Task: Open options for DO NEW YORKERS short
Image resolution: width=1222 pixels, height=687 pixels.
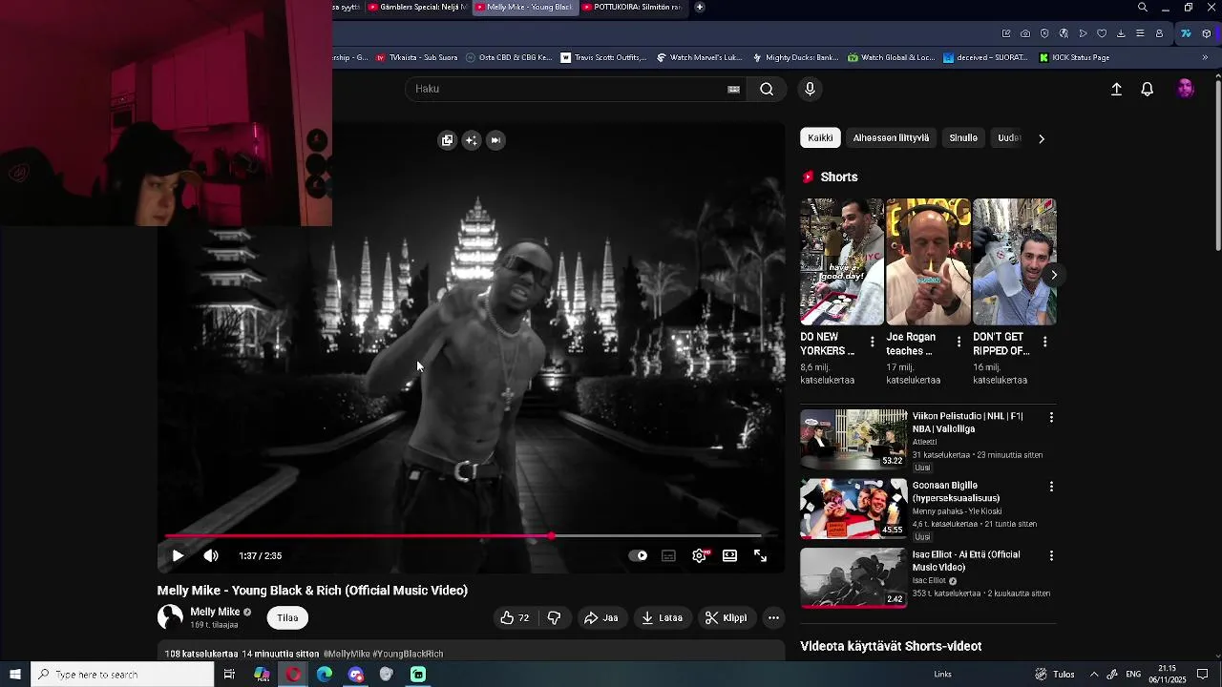Action: click(873, 342)
